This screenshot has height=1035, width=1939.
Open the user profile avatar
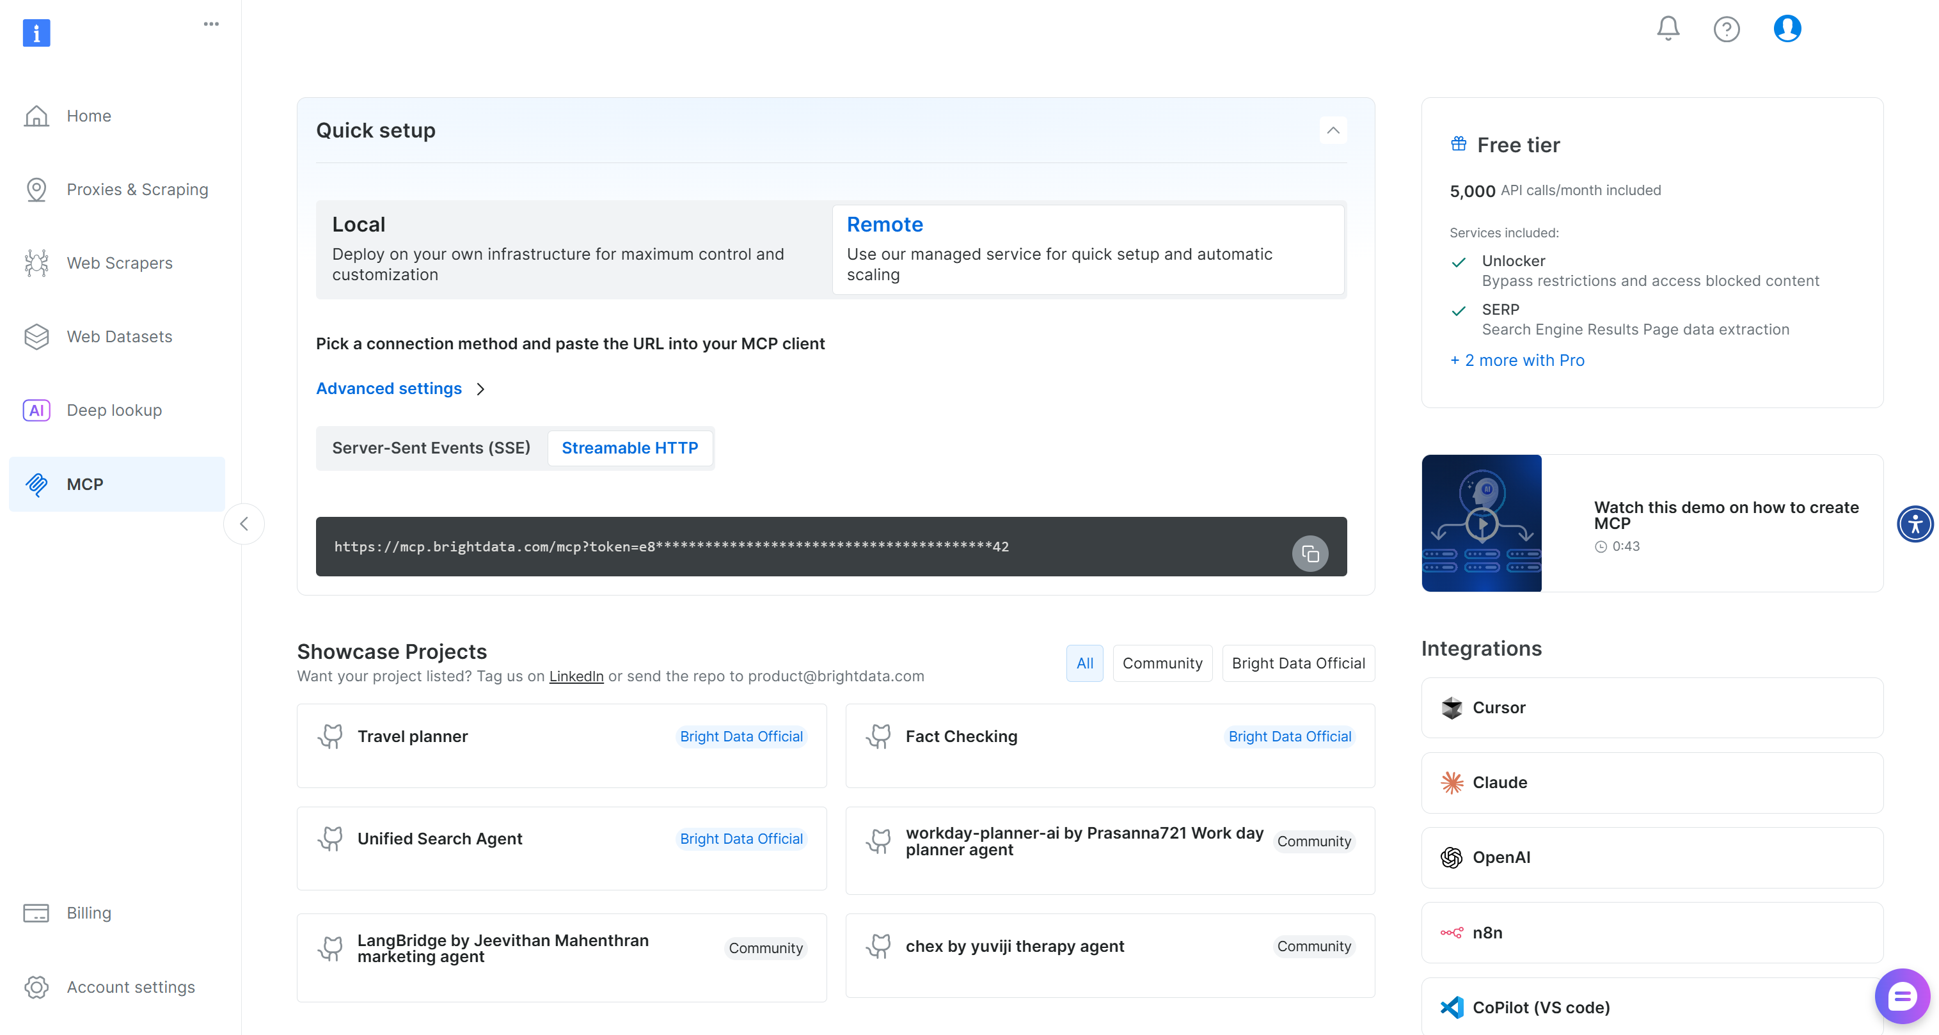1786,29
